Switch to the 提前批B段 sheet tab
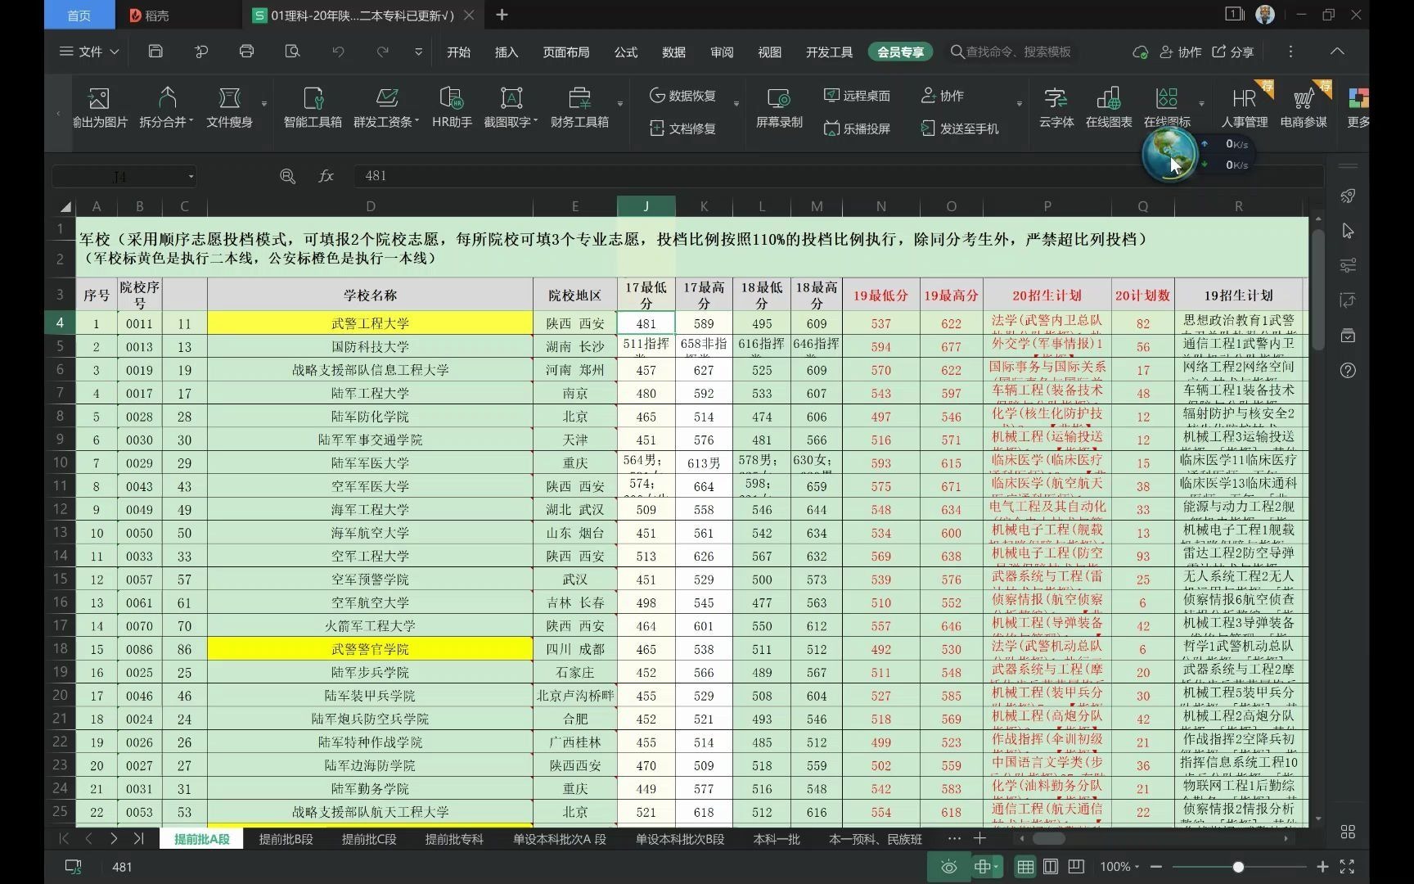This screenshot has height=884, width=1414. 286,839
